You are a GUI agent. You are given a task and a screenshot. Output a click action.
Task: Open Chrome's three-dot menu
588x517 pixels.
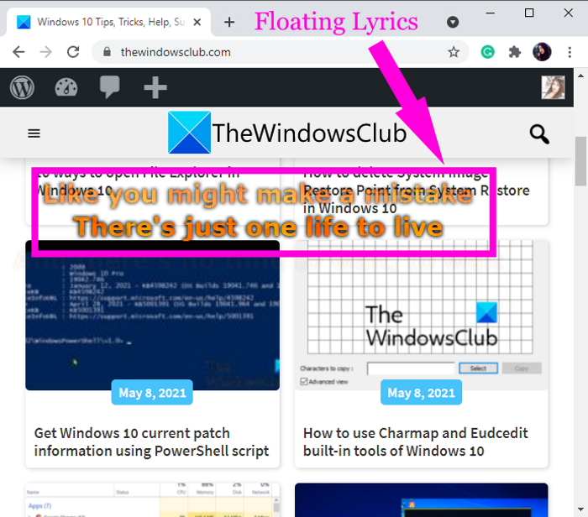(x=570, y=52)
